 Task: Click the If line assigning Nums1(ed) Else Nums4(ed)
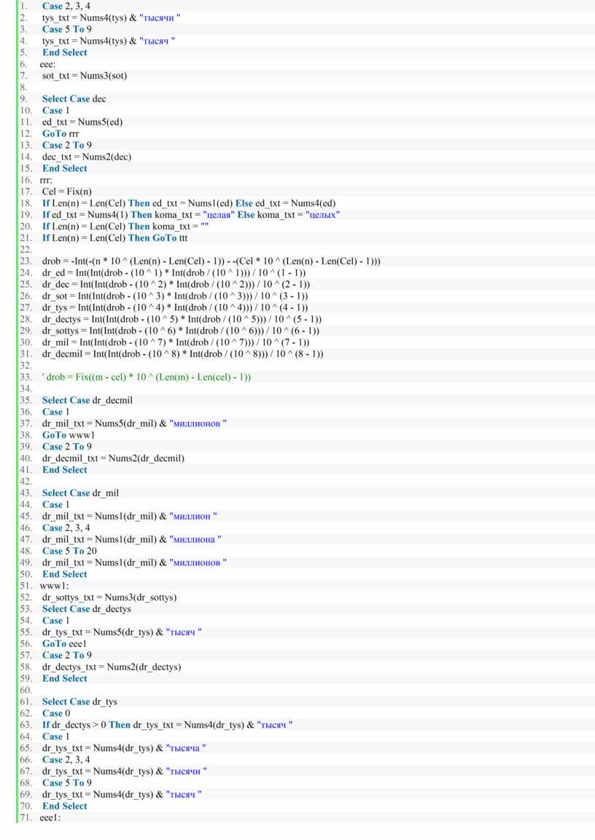point(189,203)
